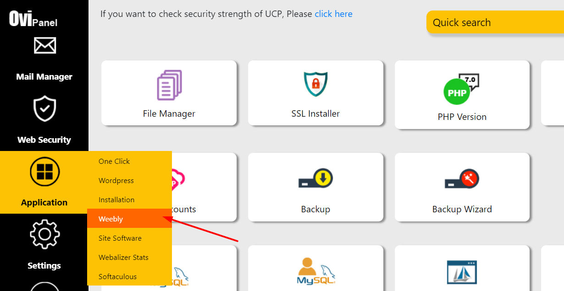Open File Manager documents icon

(169, 85)
